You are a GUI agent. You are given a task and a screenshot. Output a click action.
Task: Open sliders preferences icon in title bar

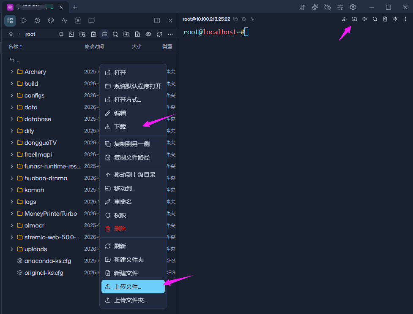point(340,7)
